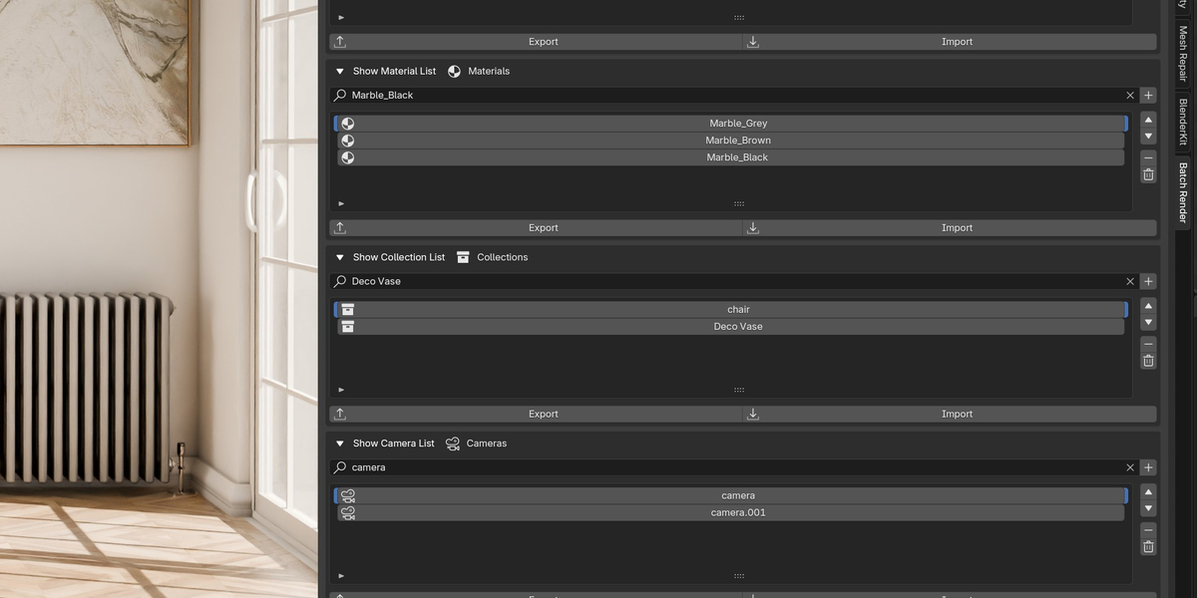This screenshot has width=1197, height=598.
Task: Click the trash icon beside the collections list
Action: pos(1148,361)
